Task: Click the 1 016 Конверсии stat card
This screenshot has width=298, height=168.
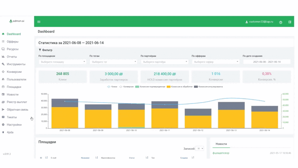Action: click(216, 77)
